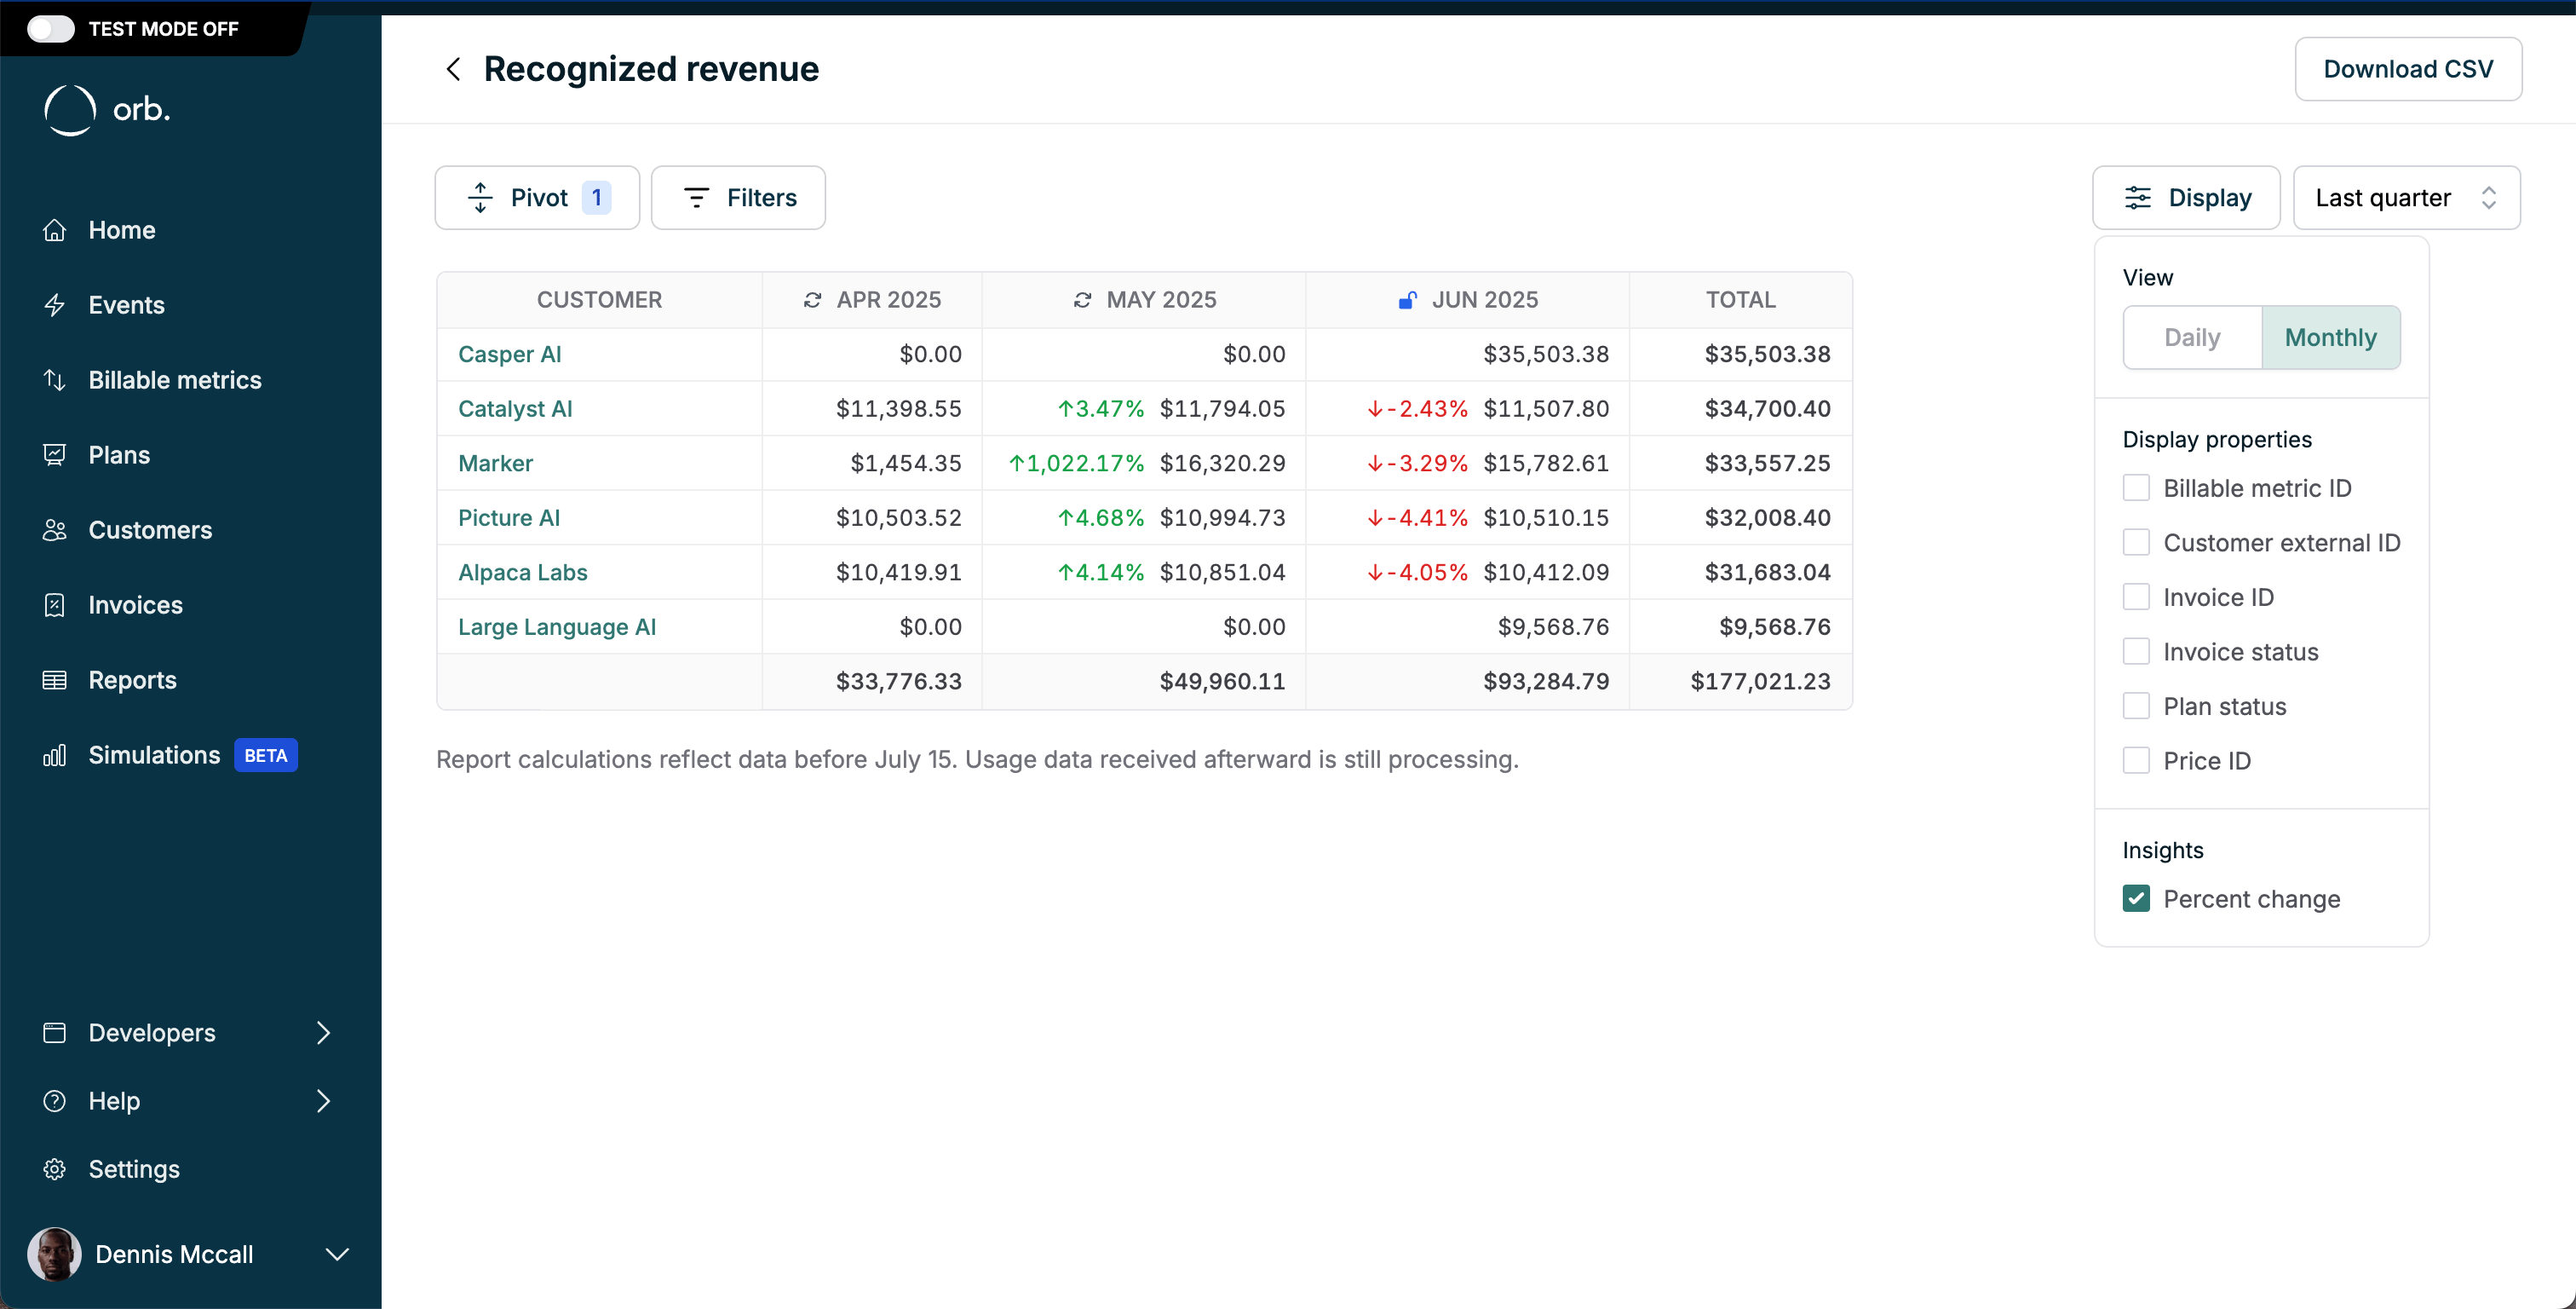
Task: Open the Reports section
Action: click(x=132, y=681)
